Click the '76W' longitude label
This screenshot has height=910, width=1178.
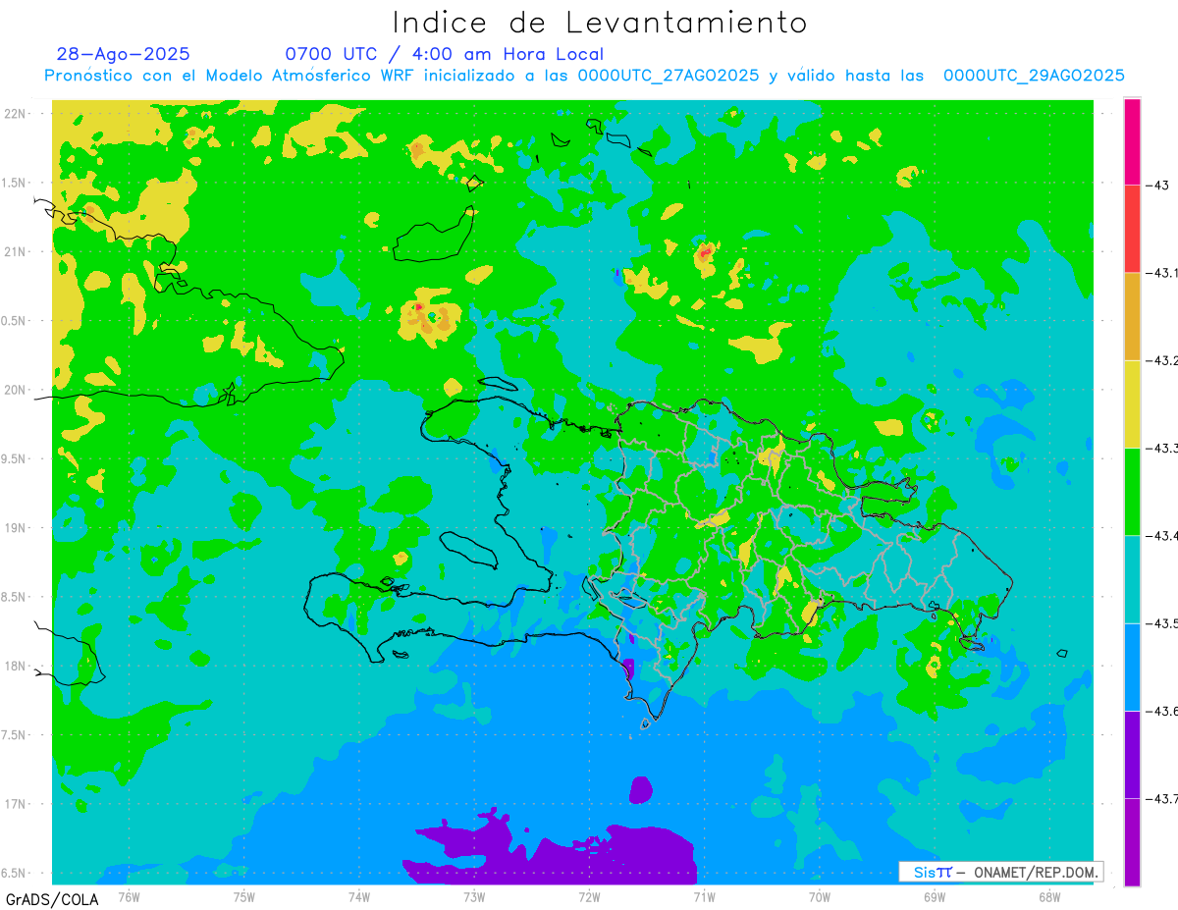129,897
